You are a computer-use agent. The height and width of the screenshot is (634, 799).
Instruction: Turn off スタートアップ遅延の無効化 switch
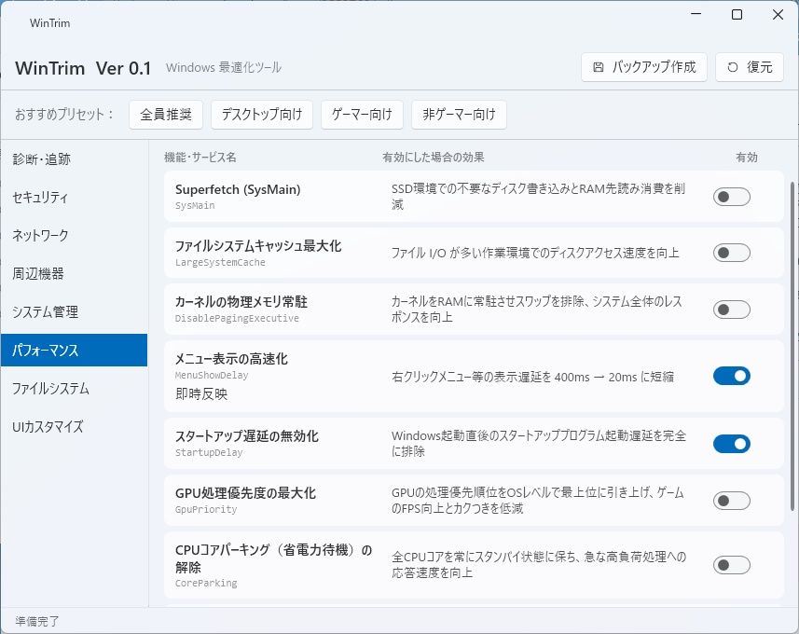click(x=731, y=444)
